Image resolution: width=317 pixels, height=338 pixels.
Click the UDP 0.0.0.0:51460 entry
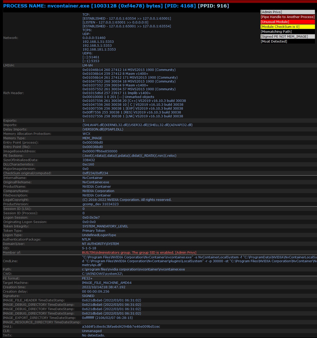click(94, 38)
